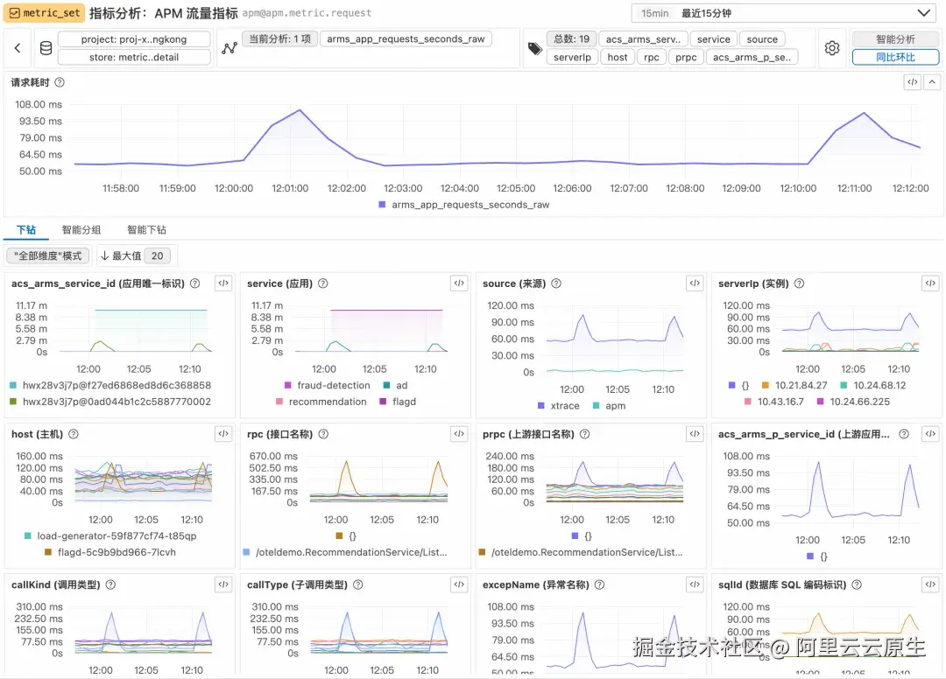Open code view of the 请求耗时 chart
946x679 pixels.
click(911, 81)
